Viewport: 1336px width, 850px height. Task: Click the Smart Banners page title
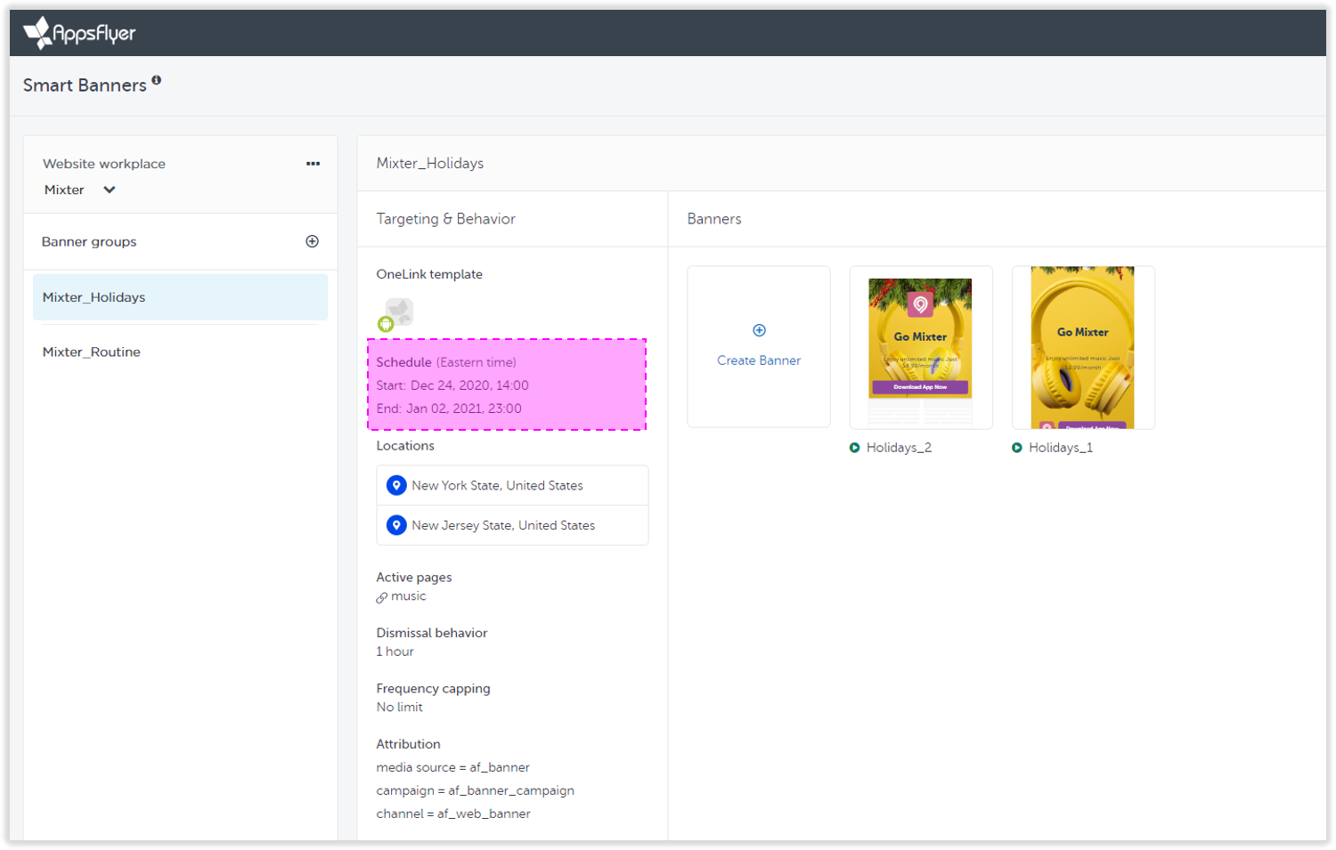(85, 85)
